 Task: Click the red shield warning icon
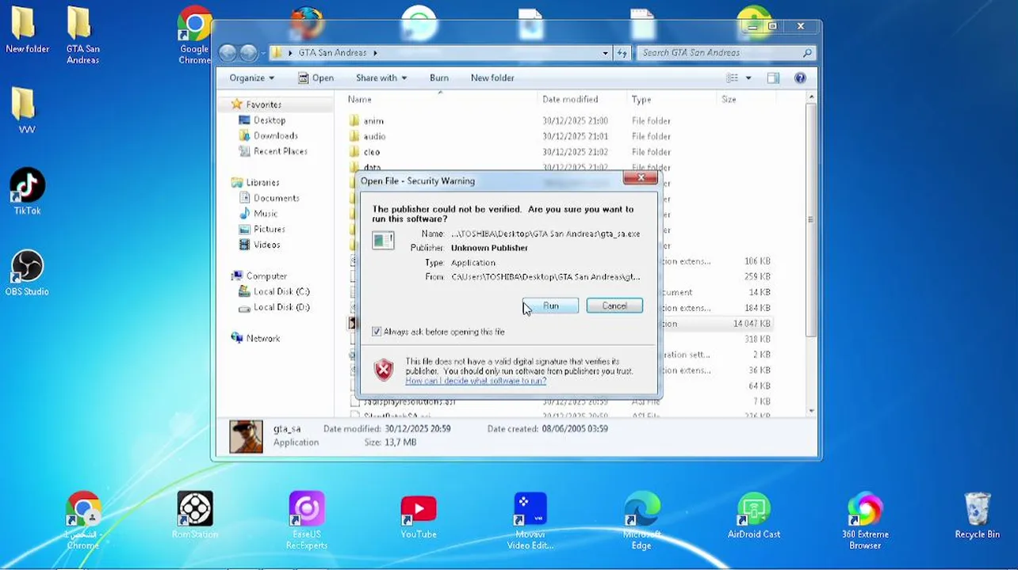click(384, 370)
